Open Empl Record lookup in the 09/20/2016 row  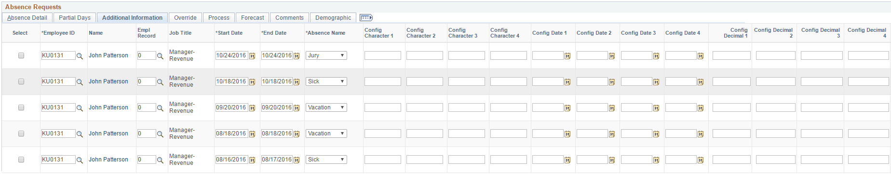160,108
